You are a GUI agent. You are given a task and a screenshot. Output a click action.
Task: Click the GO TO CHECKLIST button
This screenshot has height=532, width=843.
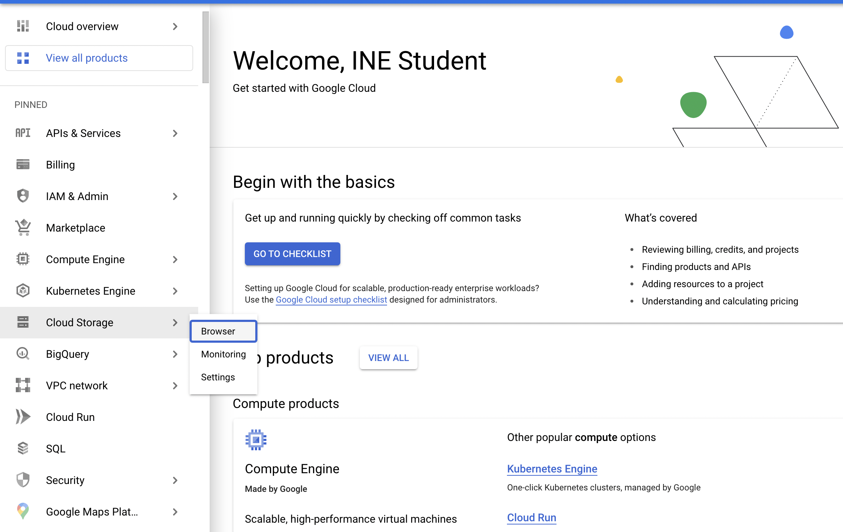tap(292, 253)
